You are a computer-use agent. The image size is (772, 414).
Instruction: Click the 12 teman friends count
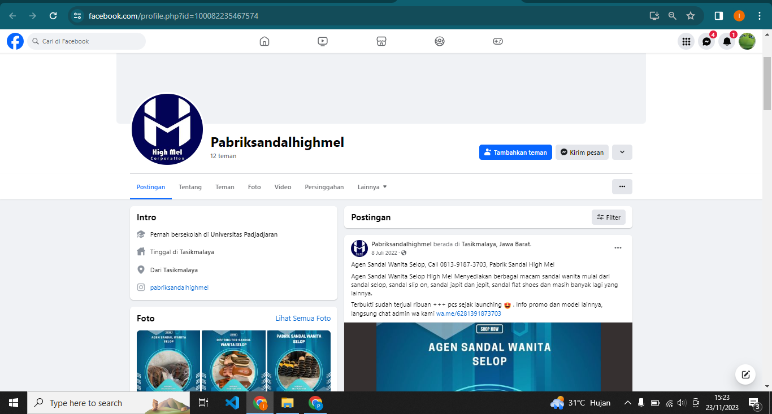pyautogui.click(x=224, y=156)
